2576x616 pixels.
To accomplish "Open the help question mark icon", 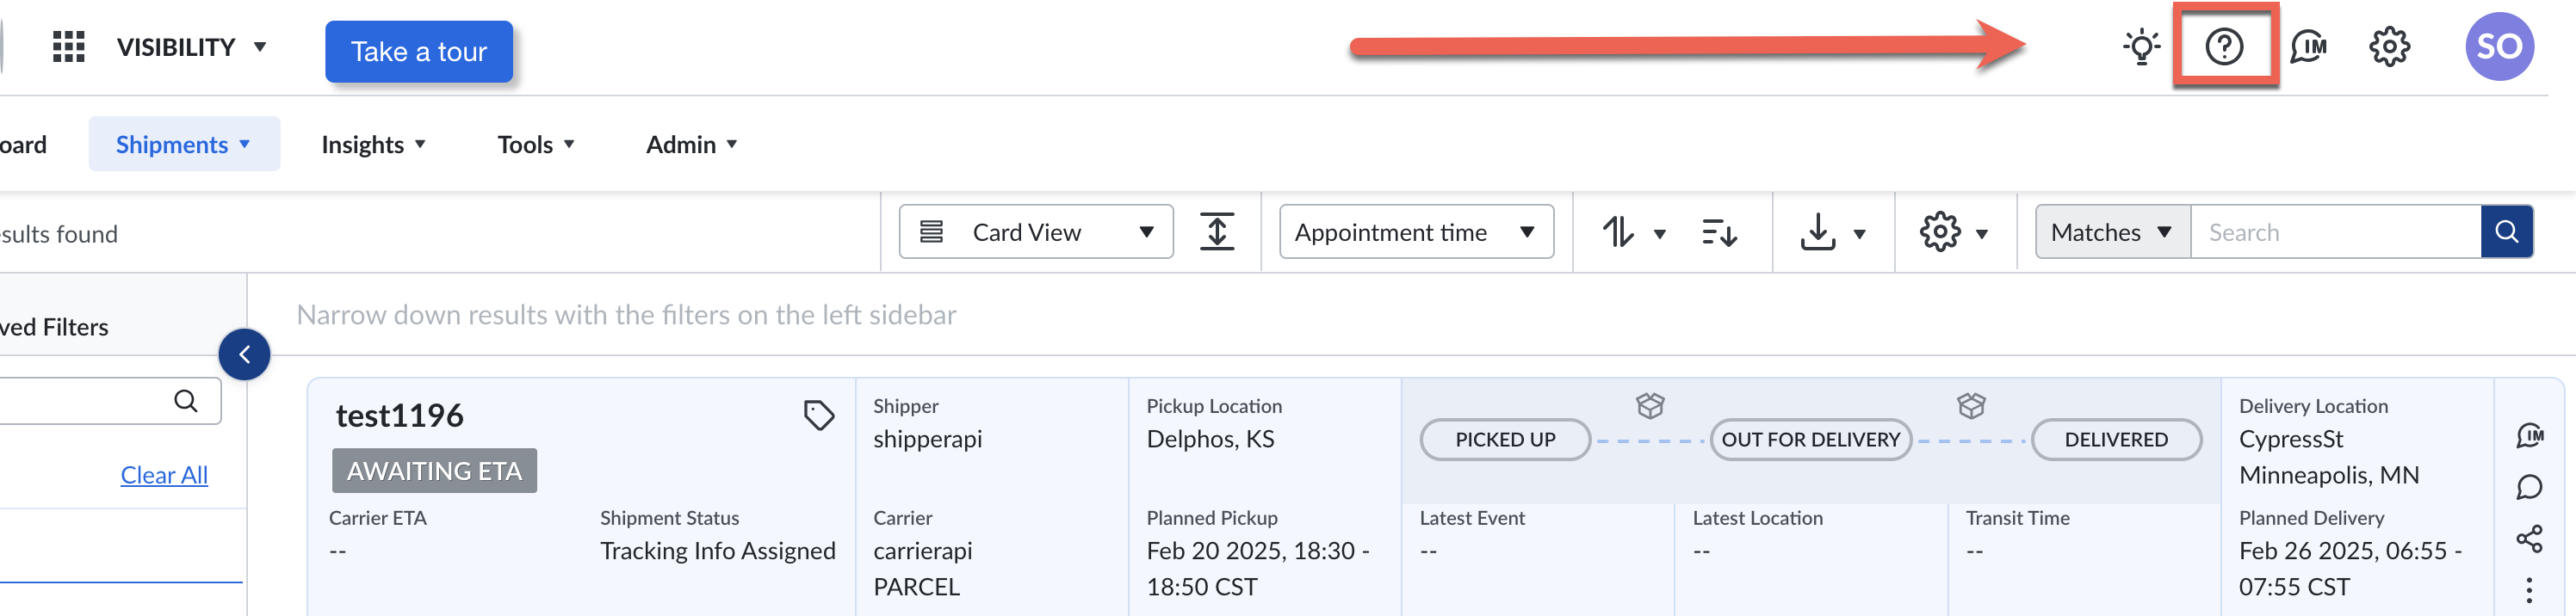I will 2226,46.
